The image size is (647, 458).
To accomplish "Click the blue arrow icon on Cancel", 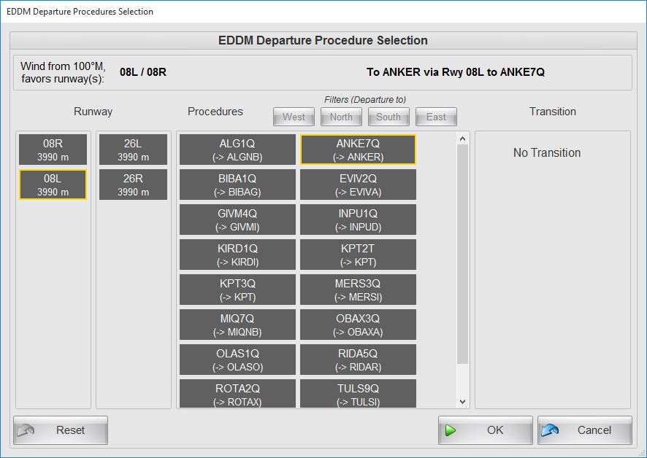I will click(550, 430).
